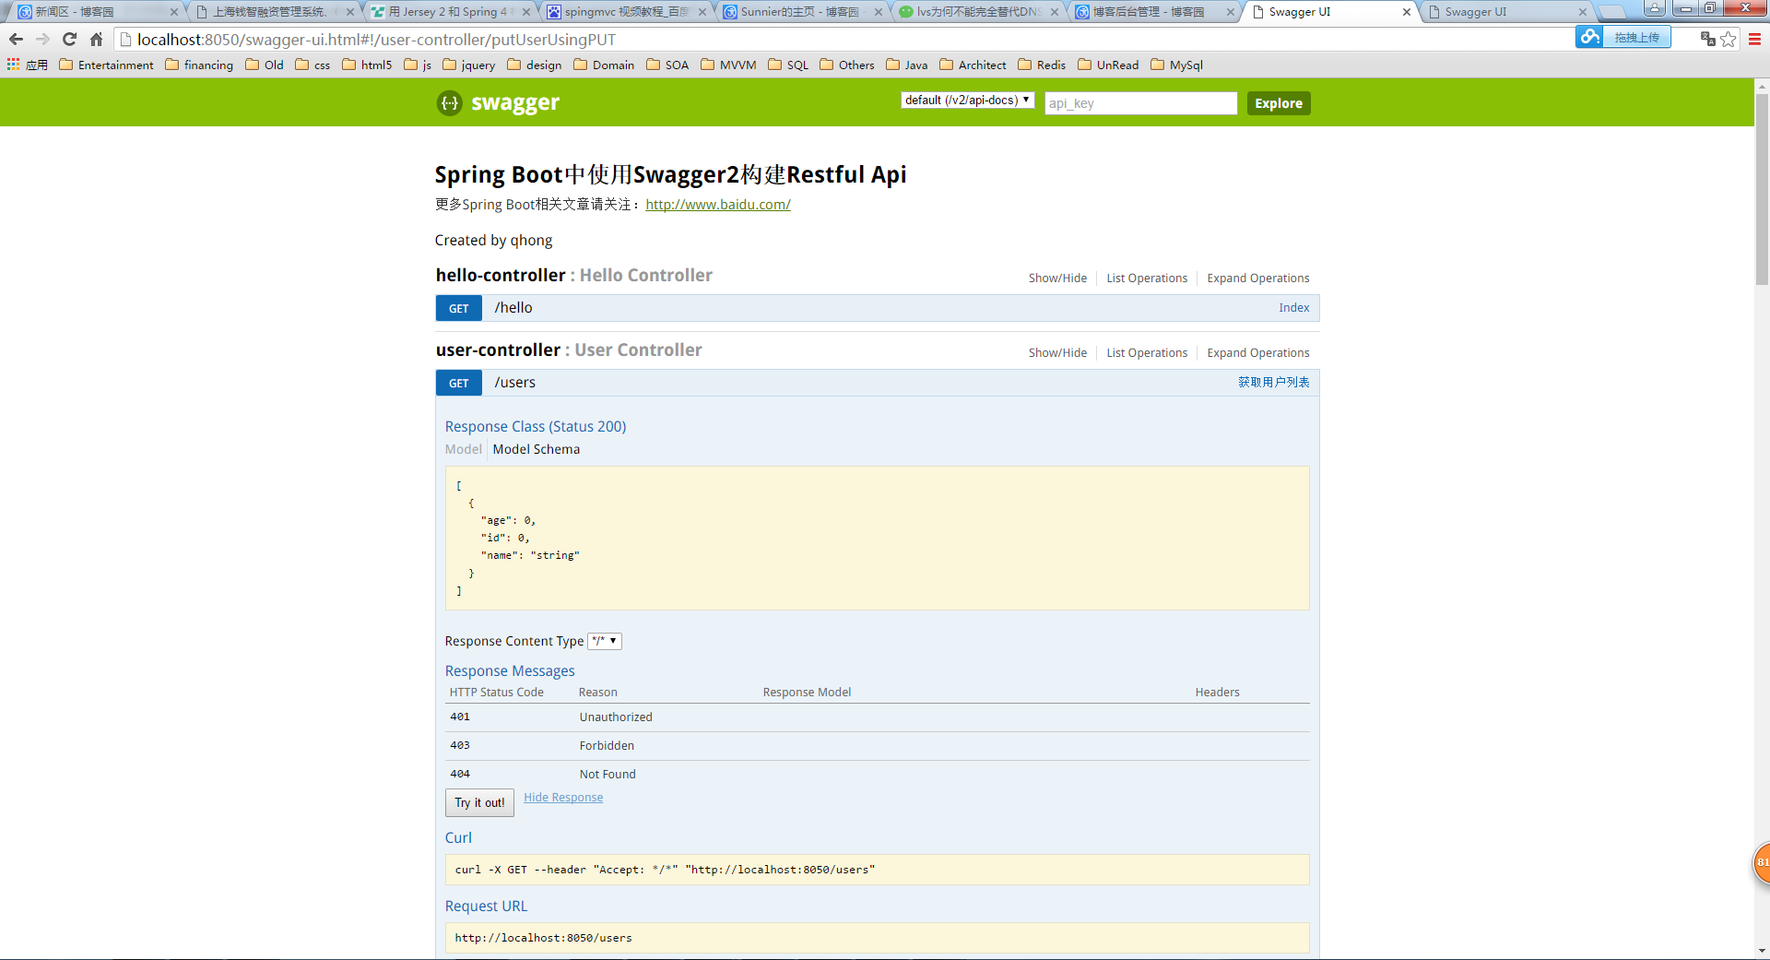
Task: Open the default (/v2/api-docs) spec dropdown
Action: pos(967,100)
